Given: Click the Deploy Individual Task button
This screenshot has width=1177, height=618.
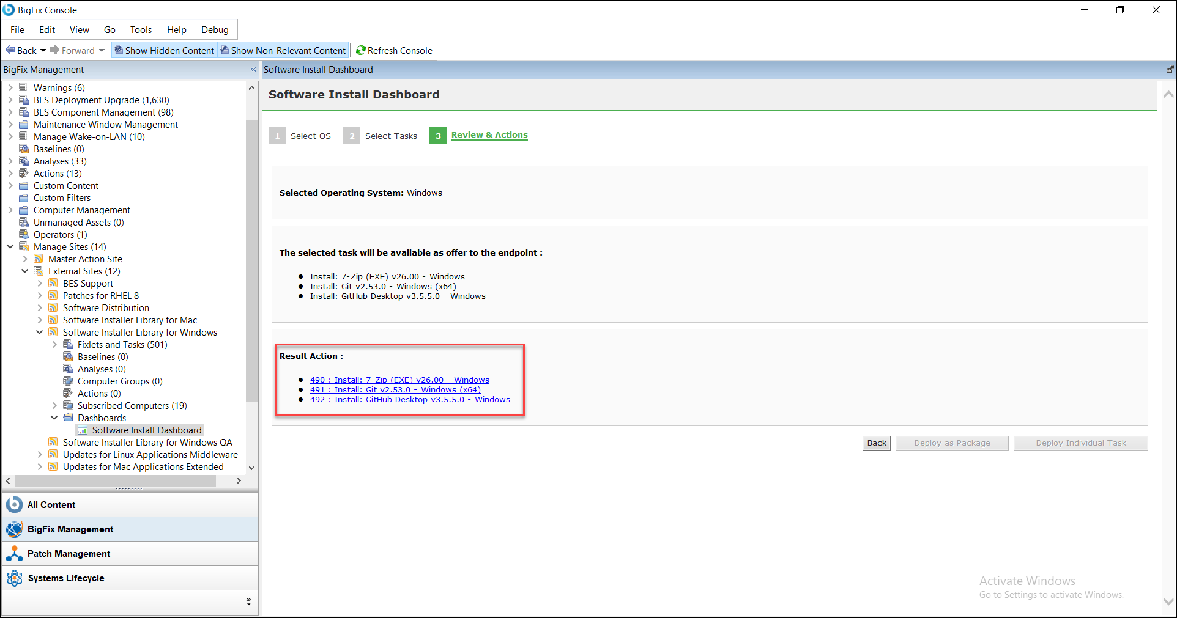Looking at the screenshot, I should tap(1080, 443).
